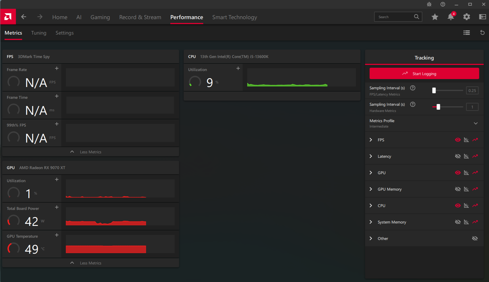489x282 pixels.
Task: Open help for Hardware Metrics sampling interval
Action: [x=413, y=104]
